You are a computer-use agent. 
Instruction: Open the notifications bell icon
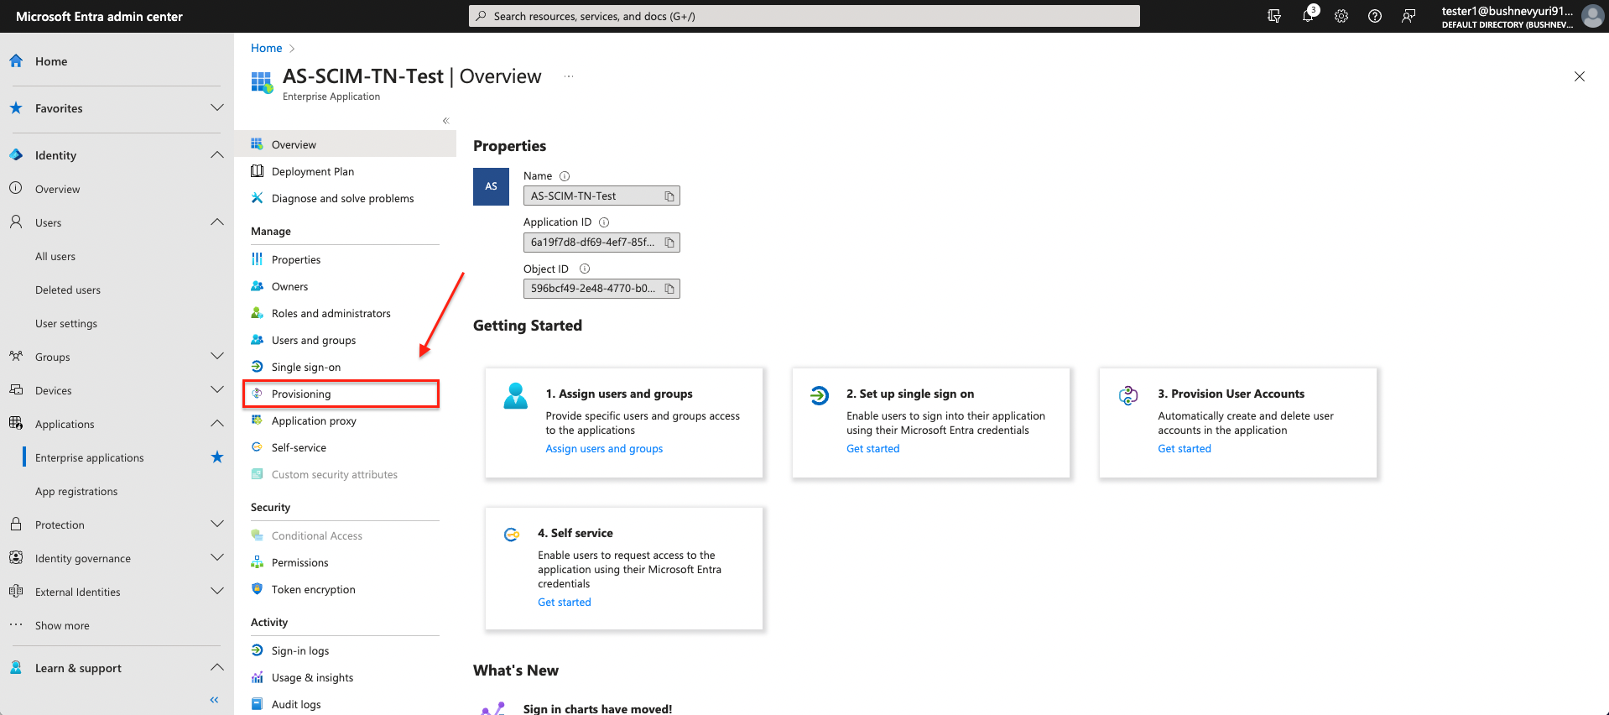[x=1308, y=16]
